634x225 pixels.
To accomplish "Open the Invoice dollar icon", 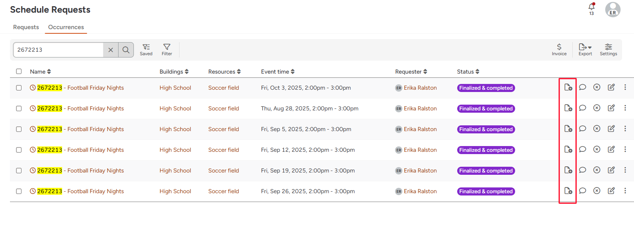I will click(x=559, y=49).
